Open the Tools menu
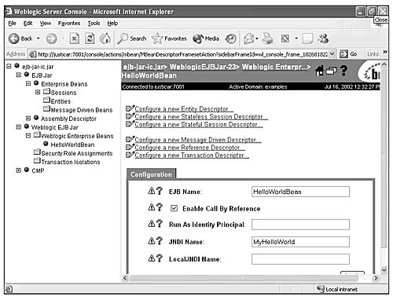 (94, 24)
